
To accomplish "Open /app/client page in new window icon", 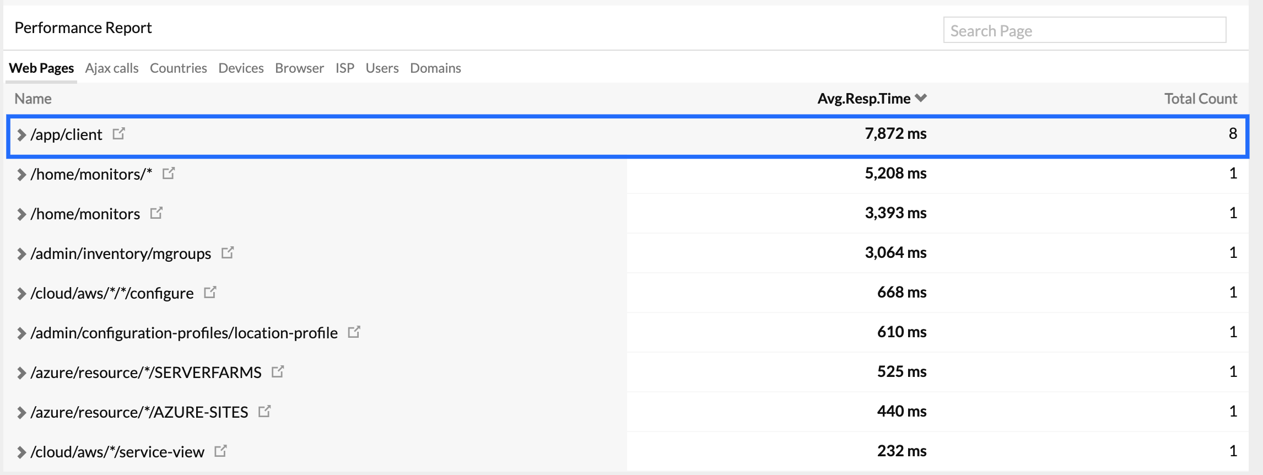I will pyautogui.click(x=118, y=134).
